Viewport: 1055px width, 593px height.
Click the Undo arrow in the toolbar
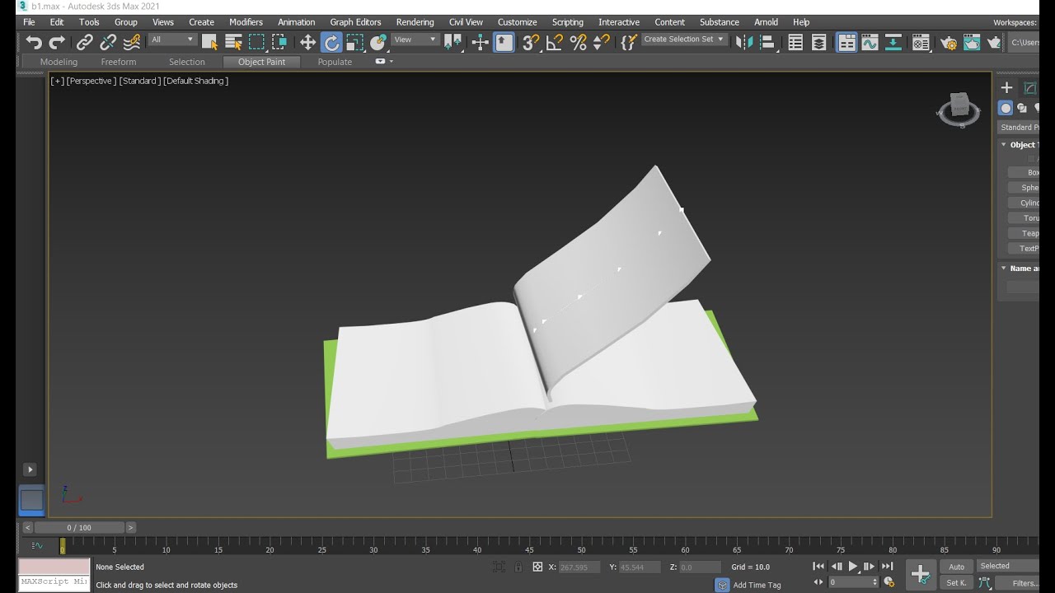pyautogui.click(x=34, y=42)
